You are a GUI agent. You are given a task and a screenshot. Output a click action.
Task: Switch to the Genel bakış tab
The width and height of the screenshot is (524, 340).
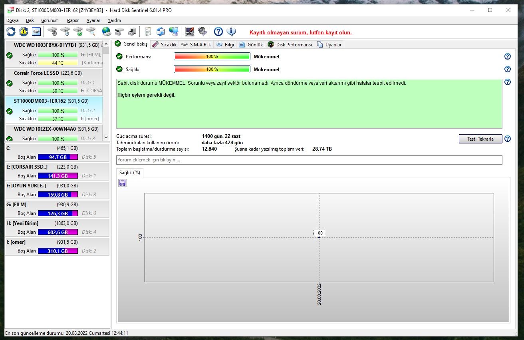coord(131,44)
